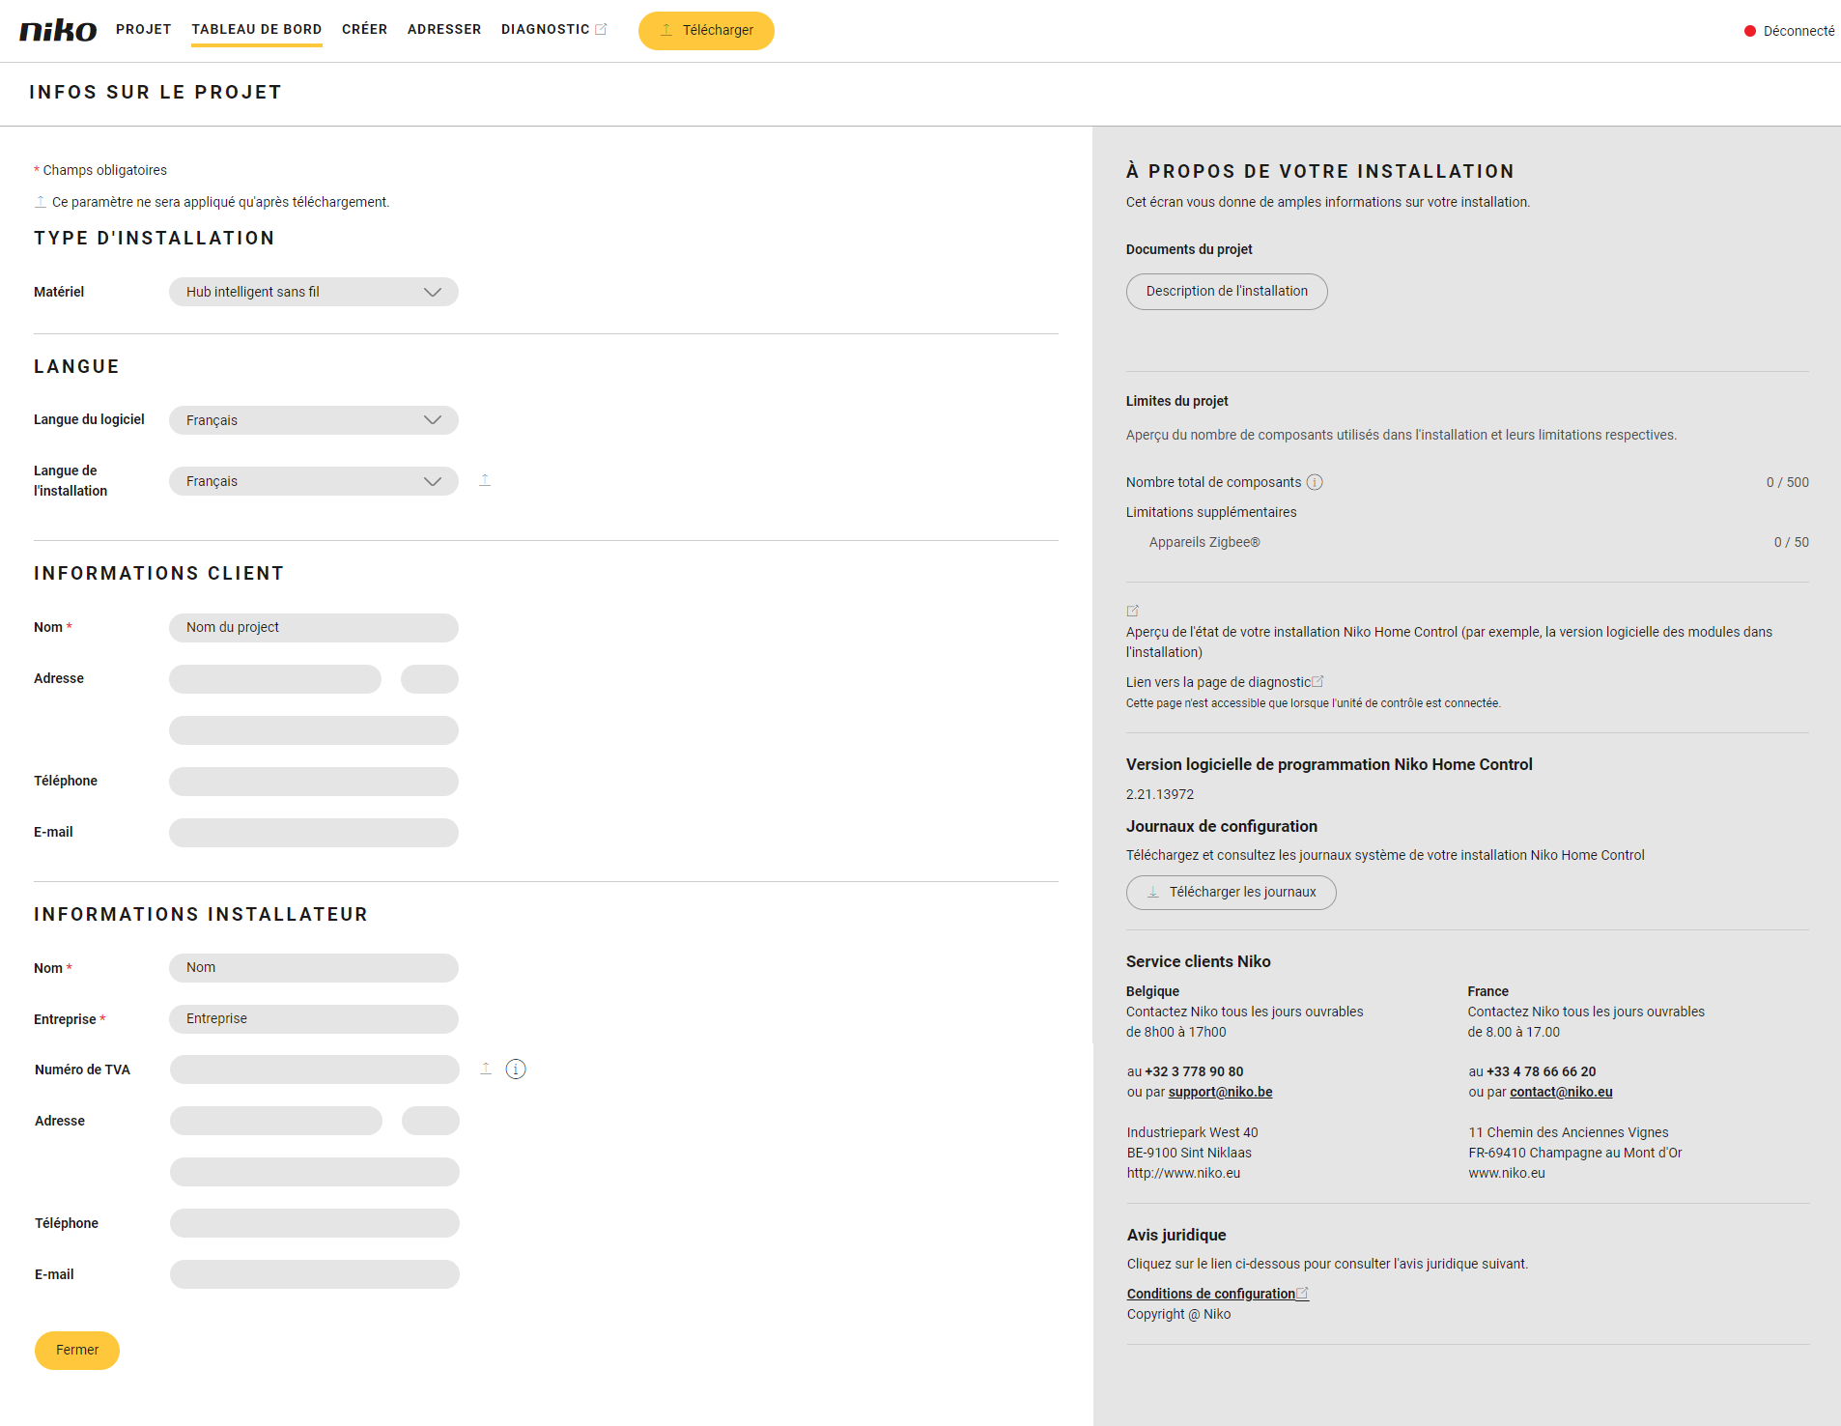1841x1426 pixels.
Task: Click upload icon next to Langue de l'installation
Action: point(485,480)
